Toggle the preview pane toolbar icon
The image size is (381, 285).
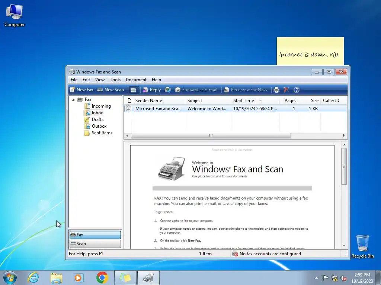(134, 90)
